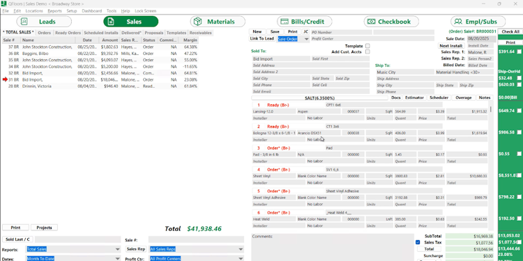
Task: Check the box beside $391.64
Action: pos(520,52)
